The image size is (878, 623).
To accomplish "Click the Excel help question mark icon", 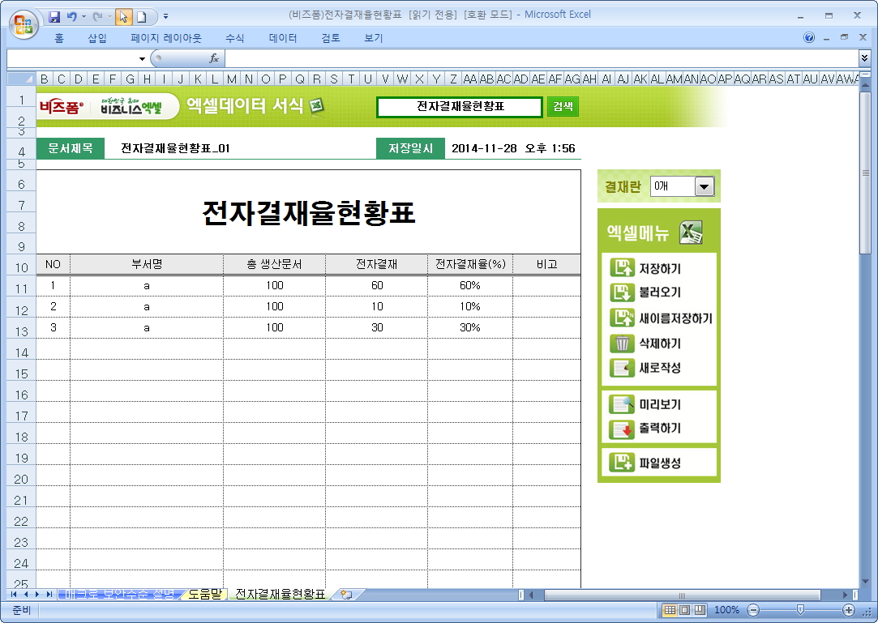I will 809,38.
